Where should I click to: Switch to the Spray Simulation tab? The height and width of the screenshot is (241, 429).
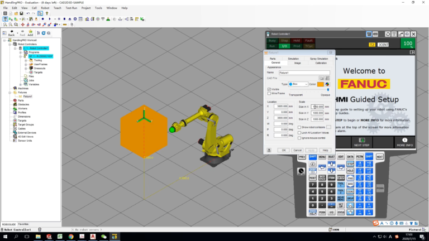(x=319, y=59)
